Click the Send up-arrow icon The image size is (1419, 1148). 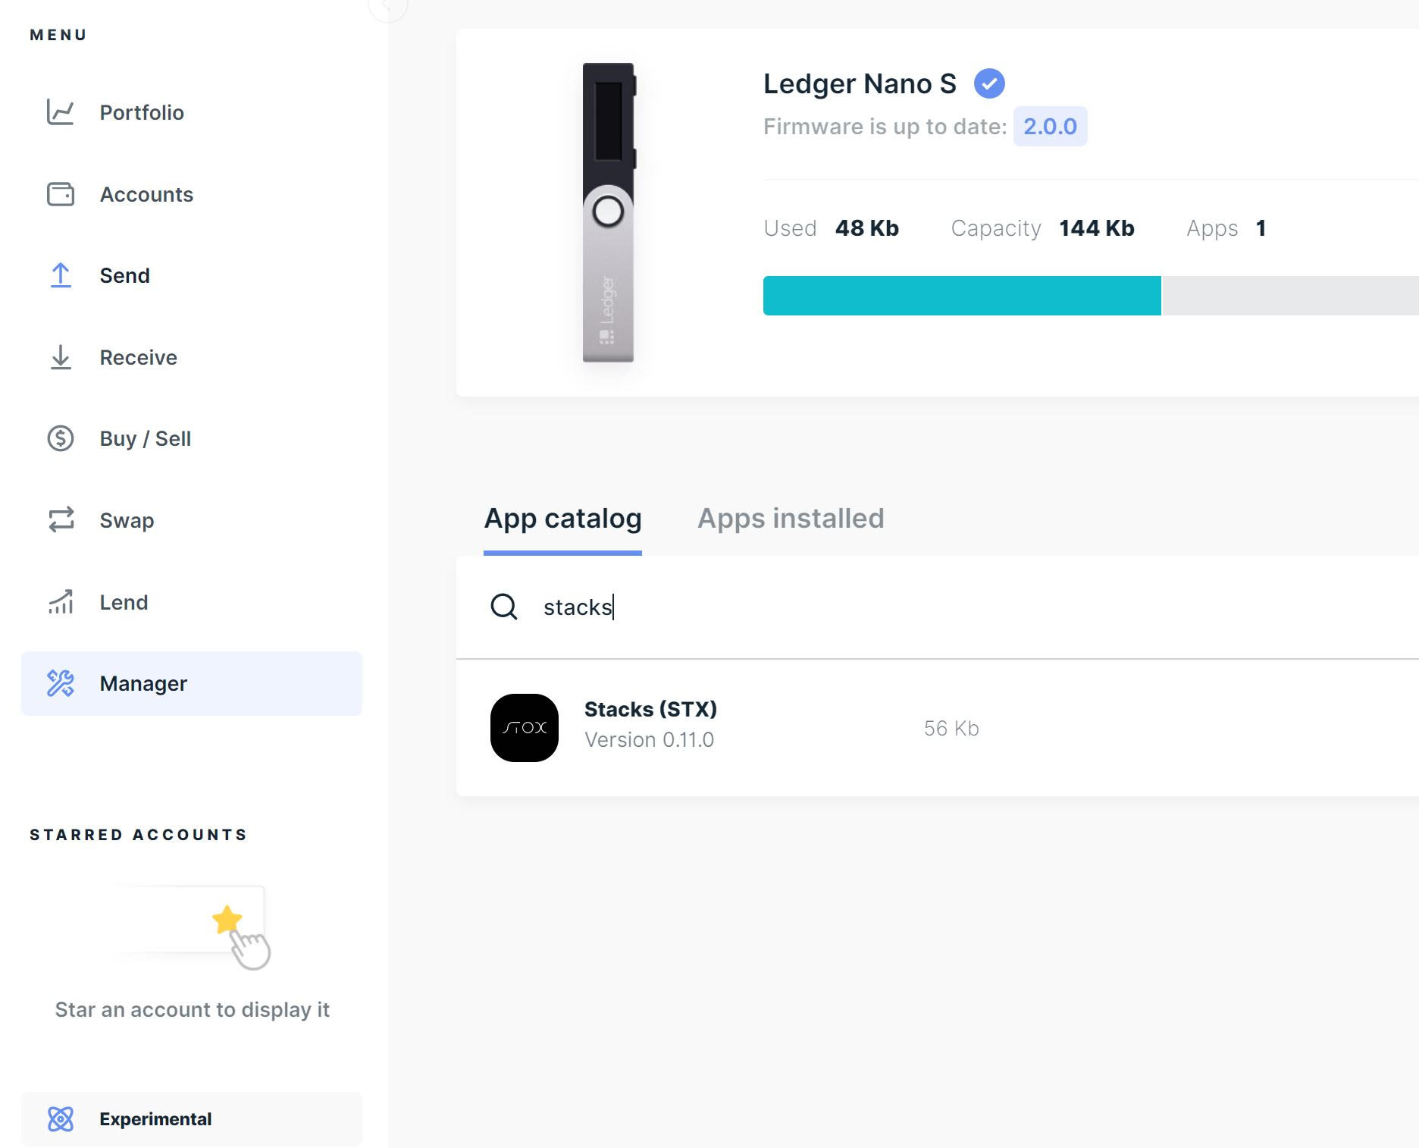click(61, 275)
